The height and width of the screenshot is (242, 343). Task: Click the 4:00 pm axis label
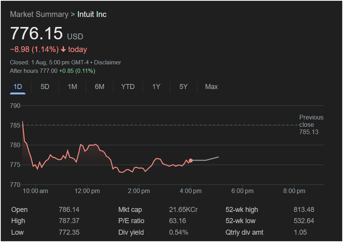pos(191,191)
